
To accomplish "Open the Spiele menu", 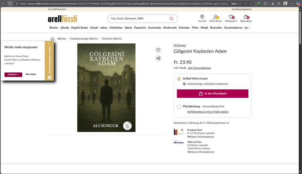I will 128,28.
